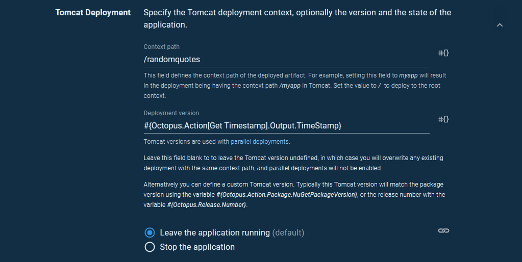
Task: Click the Context path field label
Action: tap(161, 47)
